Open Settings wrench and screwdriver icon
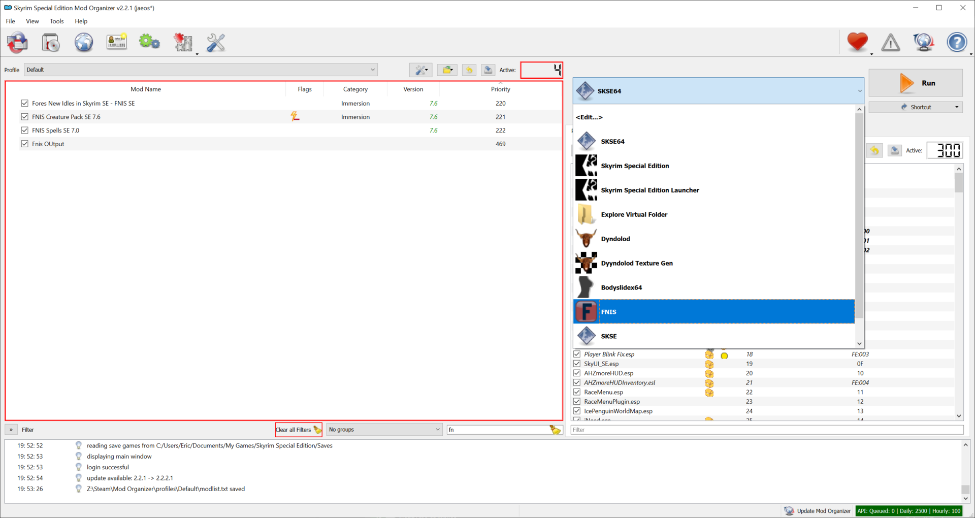Viewport: 975px width, 518px height. (216, 43)
